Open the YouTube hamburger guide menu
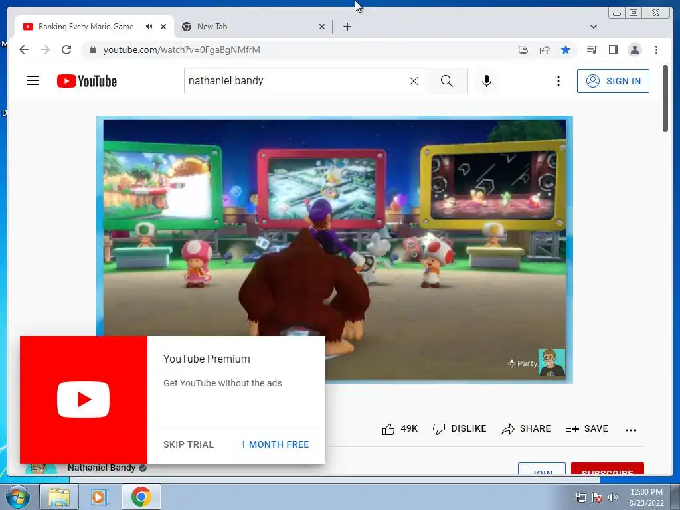 click(33, 80)
